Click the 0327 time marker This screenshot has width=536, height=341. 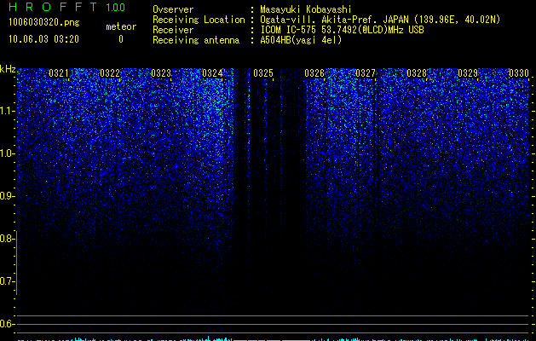tap(366, 73)
